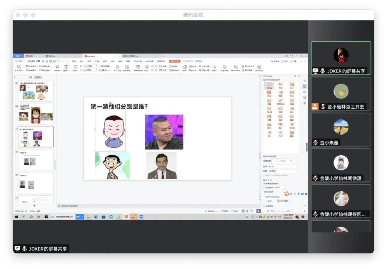The width and height of the screenshot is (387, 269).
Task: Open the 插入形状 insert shape dropdown
Action: click(x=19, y=68)
